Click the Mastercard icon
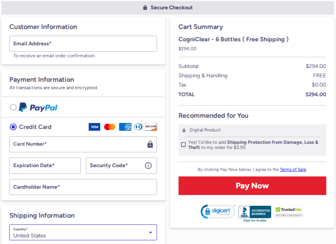The image size is (336, 244). (x=109, y=127)
